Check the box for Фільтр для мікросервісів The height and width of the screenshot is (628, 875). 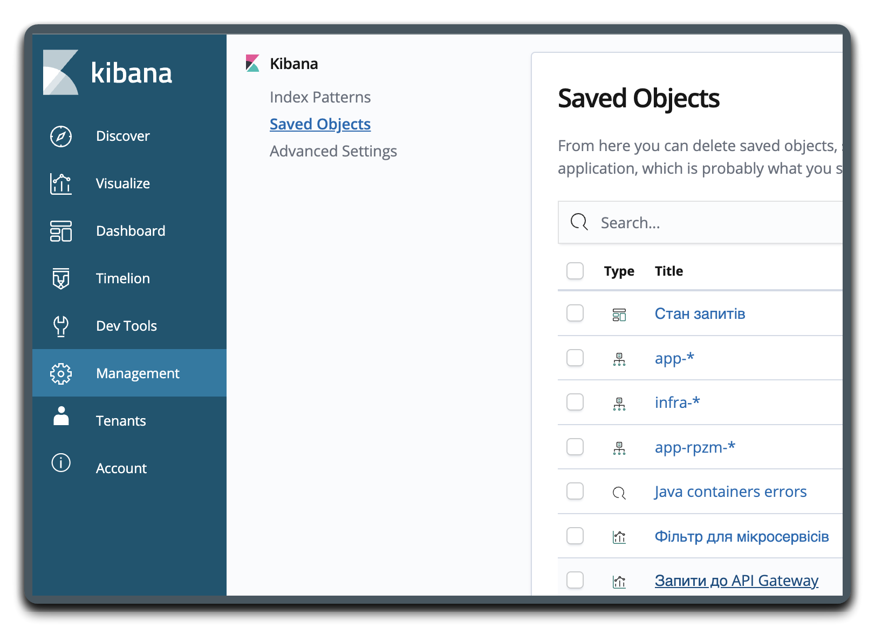[x=575, y=536]
